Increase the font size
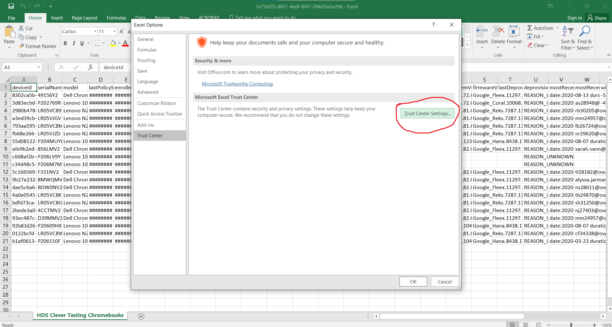Viewport: 612px width, 327px height. pos(122,31)
